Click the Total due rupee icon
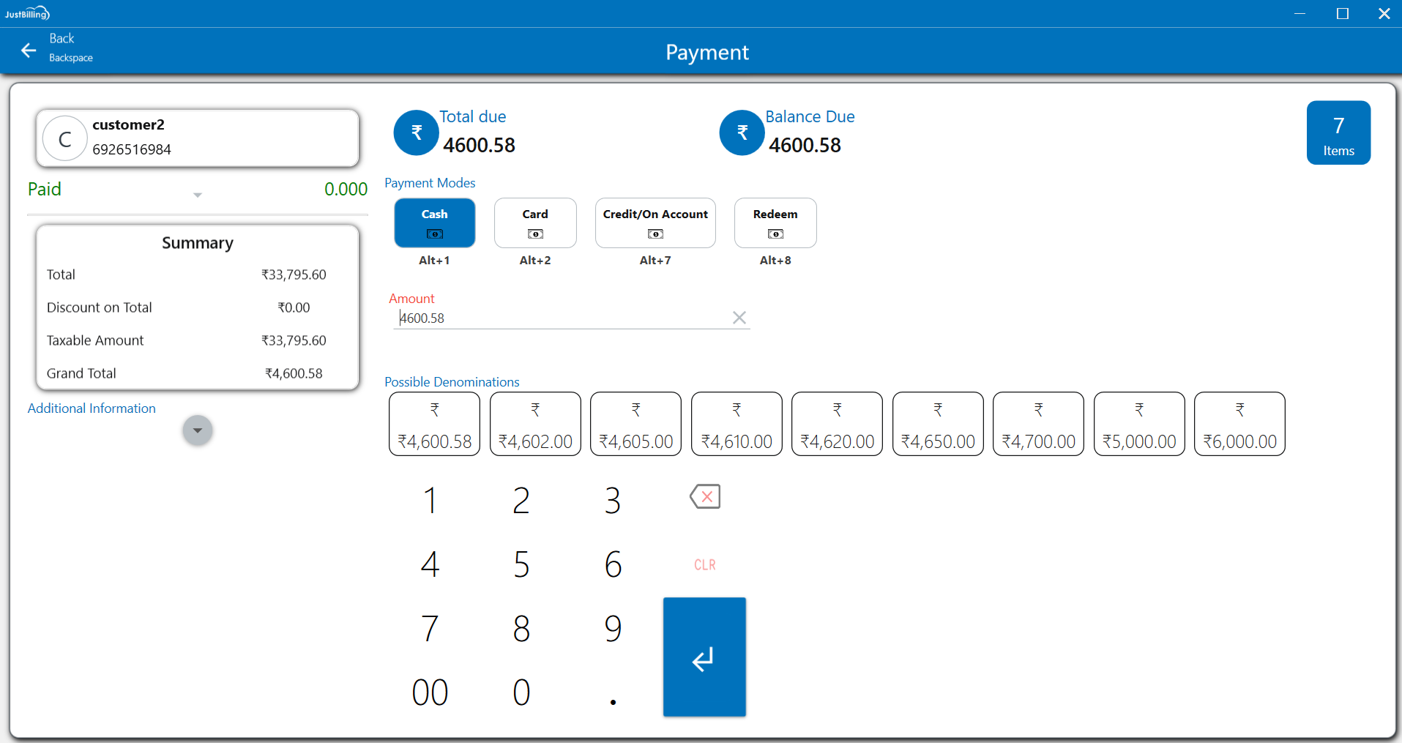The width and height of the screenshot is (1402, 743). (416, 132)
